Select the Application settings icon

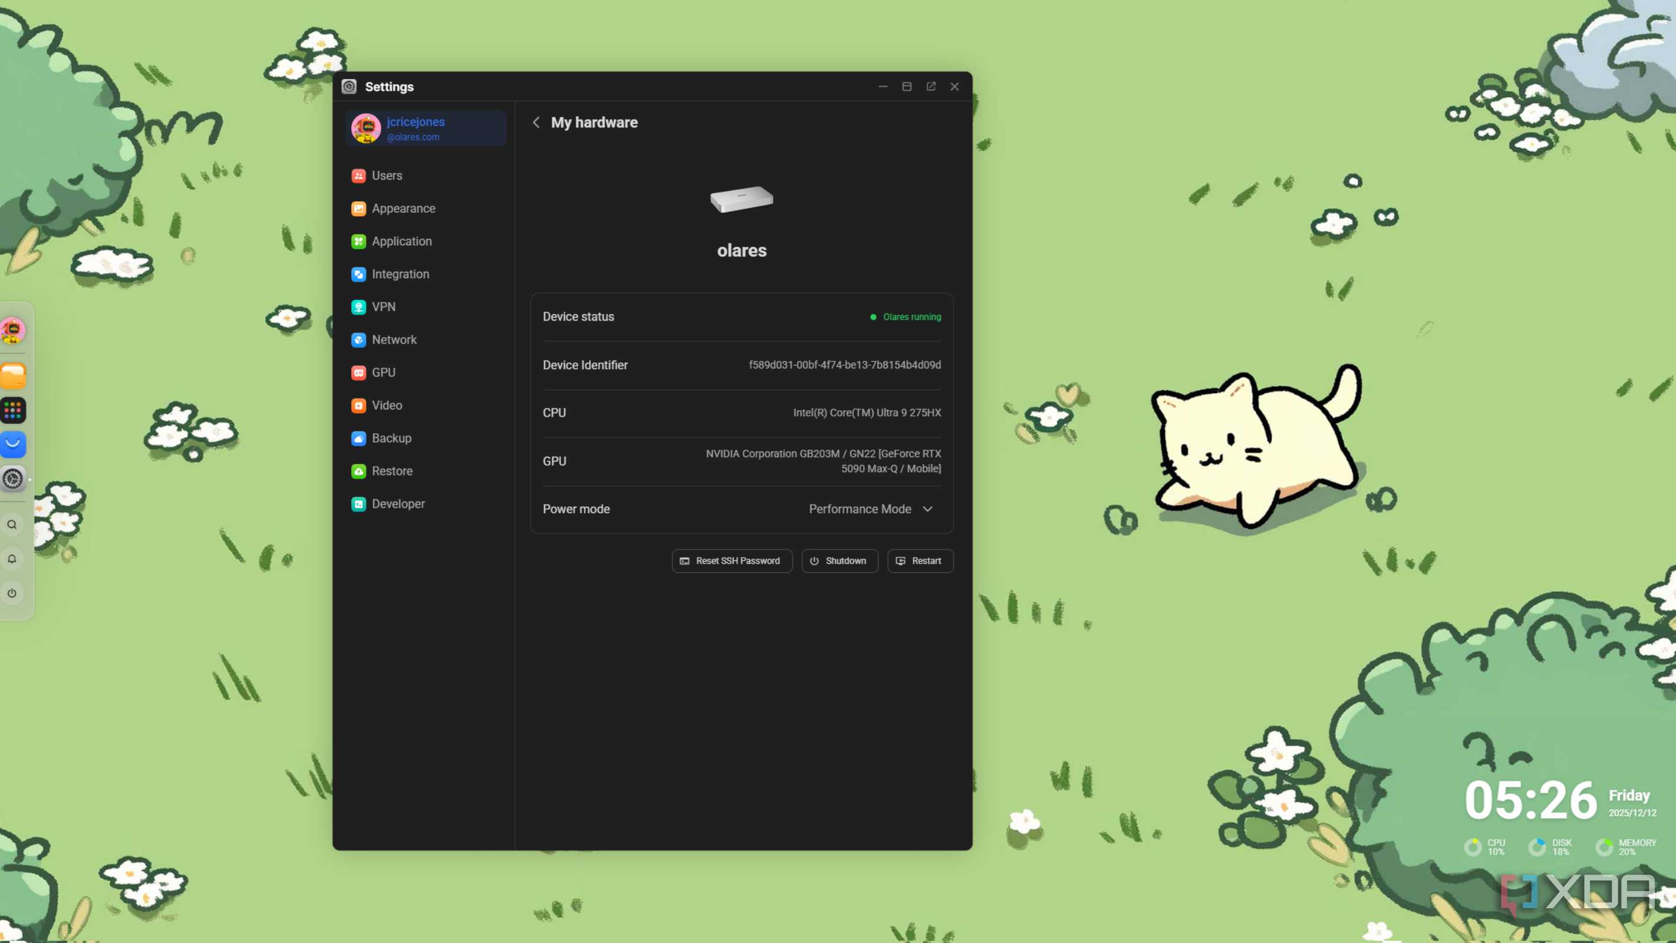click(358, 242)
